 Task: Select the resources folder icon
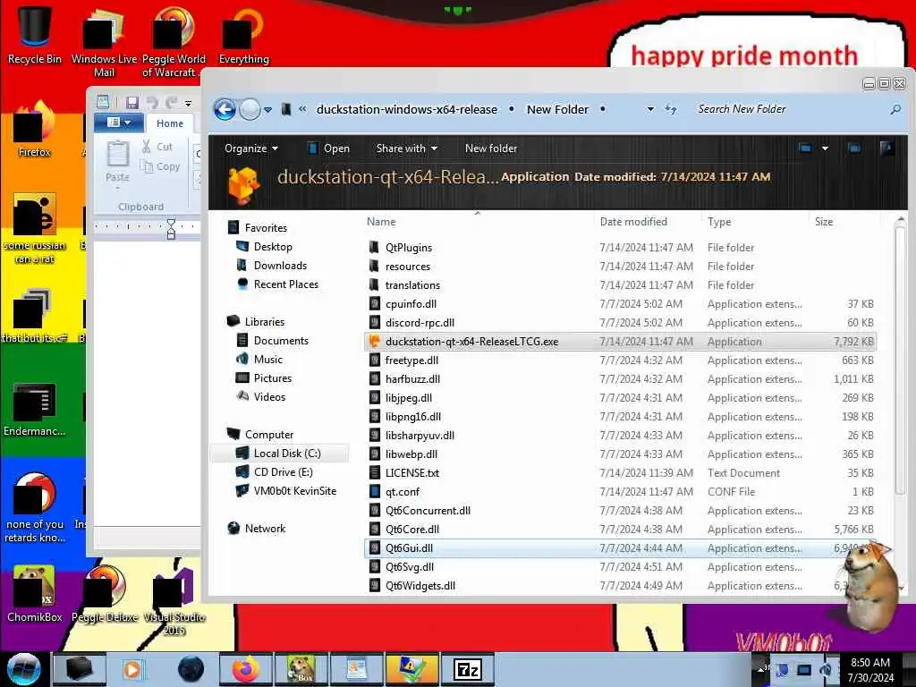[375, 266]
